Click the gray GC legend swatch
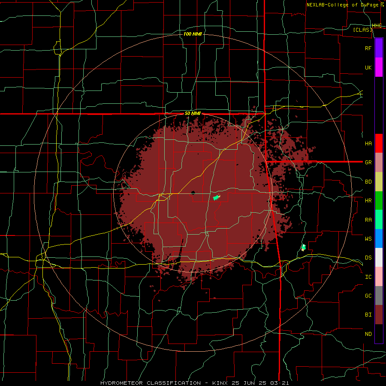 click(x=379, y=296)
